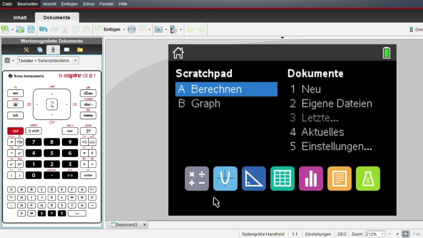Collapse the arrow above document view
Image resolution: width=423 pixels, height=238 pixels.
pos(282,38)
